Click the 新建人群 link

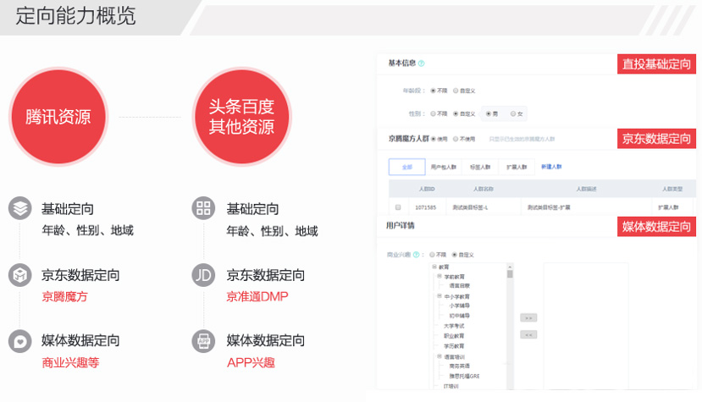(551, 167)
